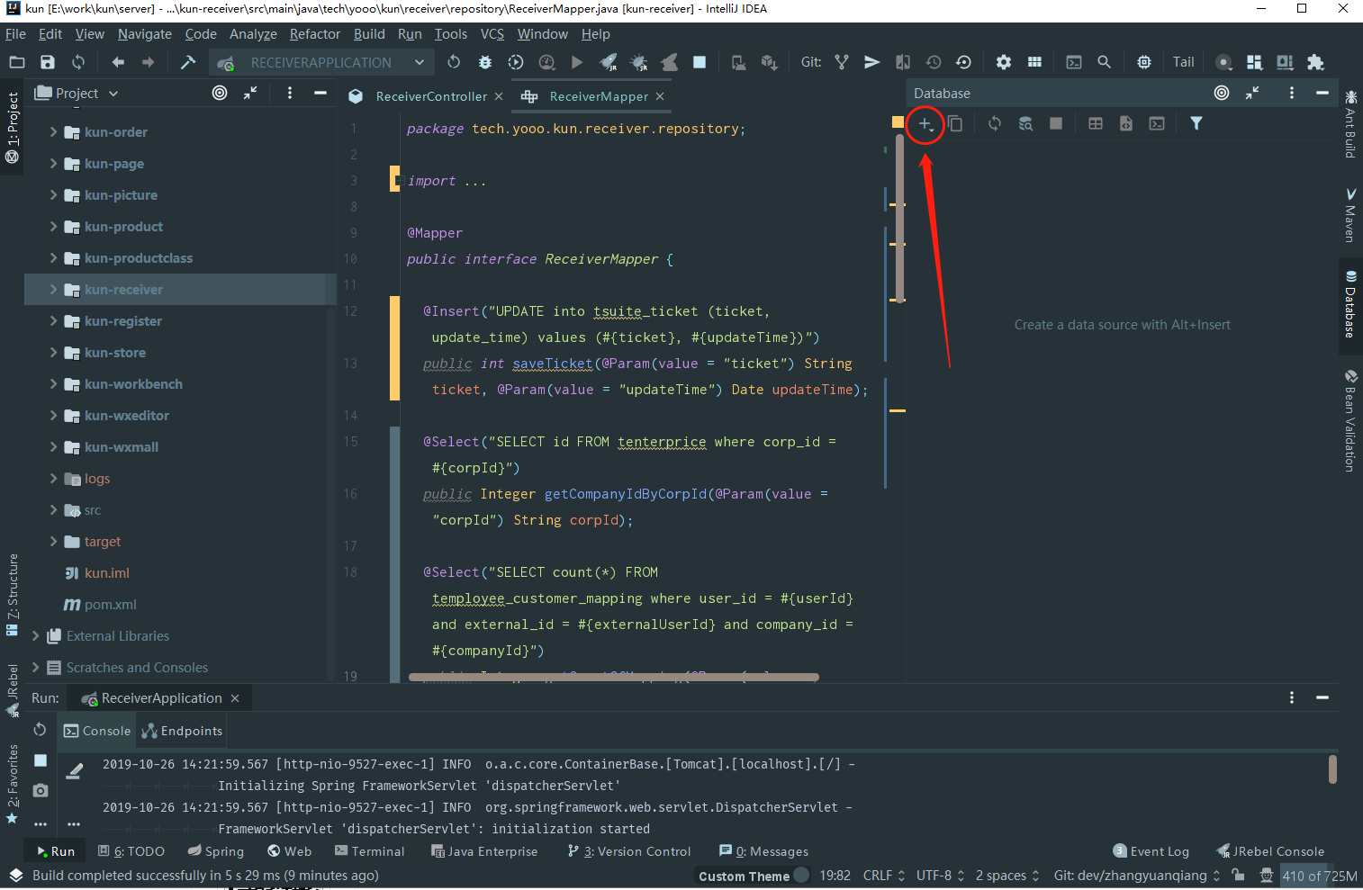
Task: Open the Navigate menu
Action: pos(144,33)
